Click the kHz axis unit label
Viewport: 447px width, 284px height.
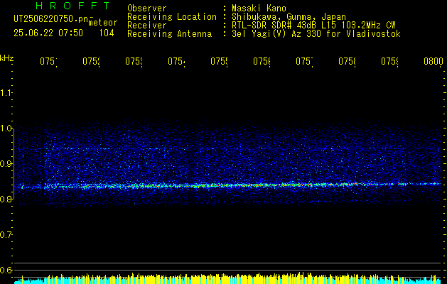point(7,58)
